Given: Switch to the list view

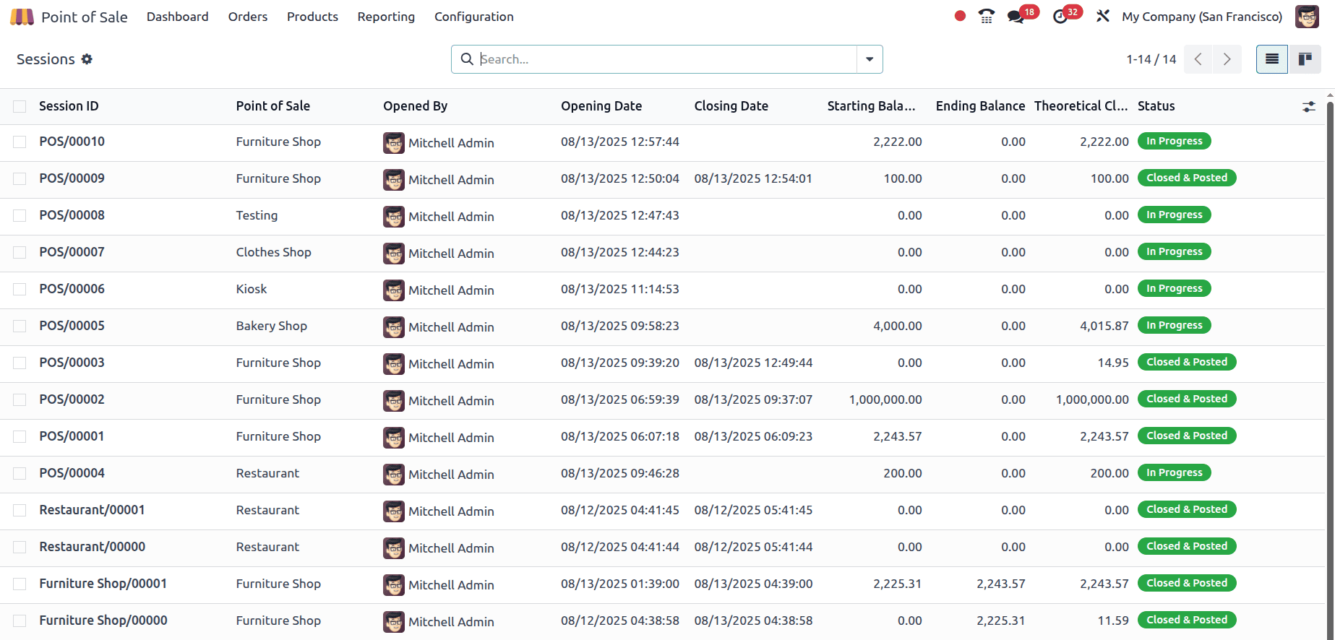Looking at the screenshot, I should click(1272, 59).
